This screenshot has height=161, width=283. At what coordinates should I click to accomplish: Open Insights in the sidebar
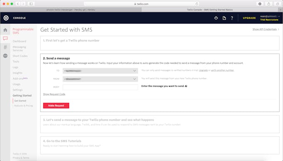[x=17, y=73]
